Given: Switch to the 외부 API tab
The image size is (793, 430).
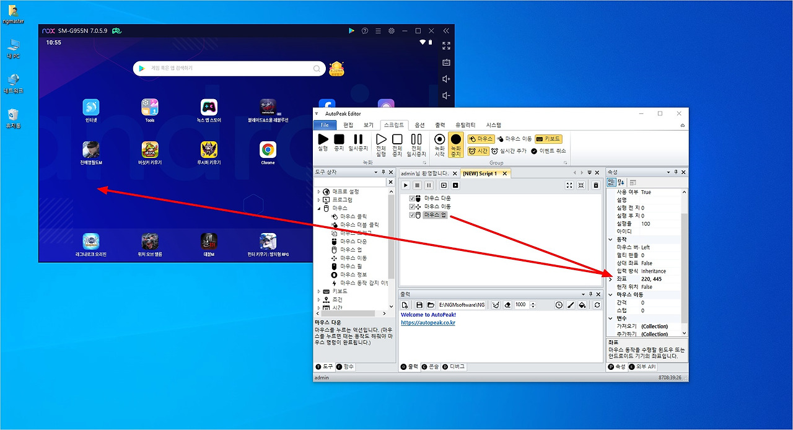Looking at the screenshot, I should [x=642, y=367].
